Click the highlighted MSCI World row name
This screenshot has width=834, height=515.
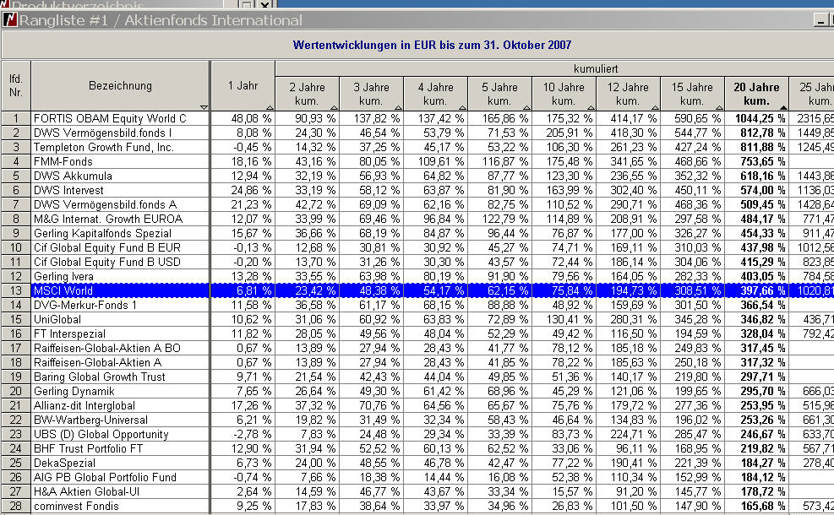63,290
